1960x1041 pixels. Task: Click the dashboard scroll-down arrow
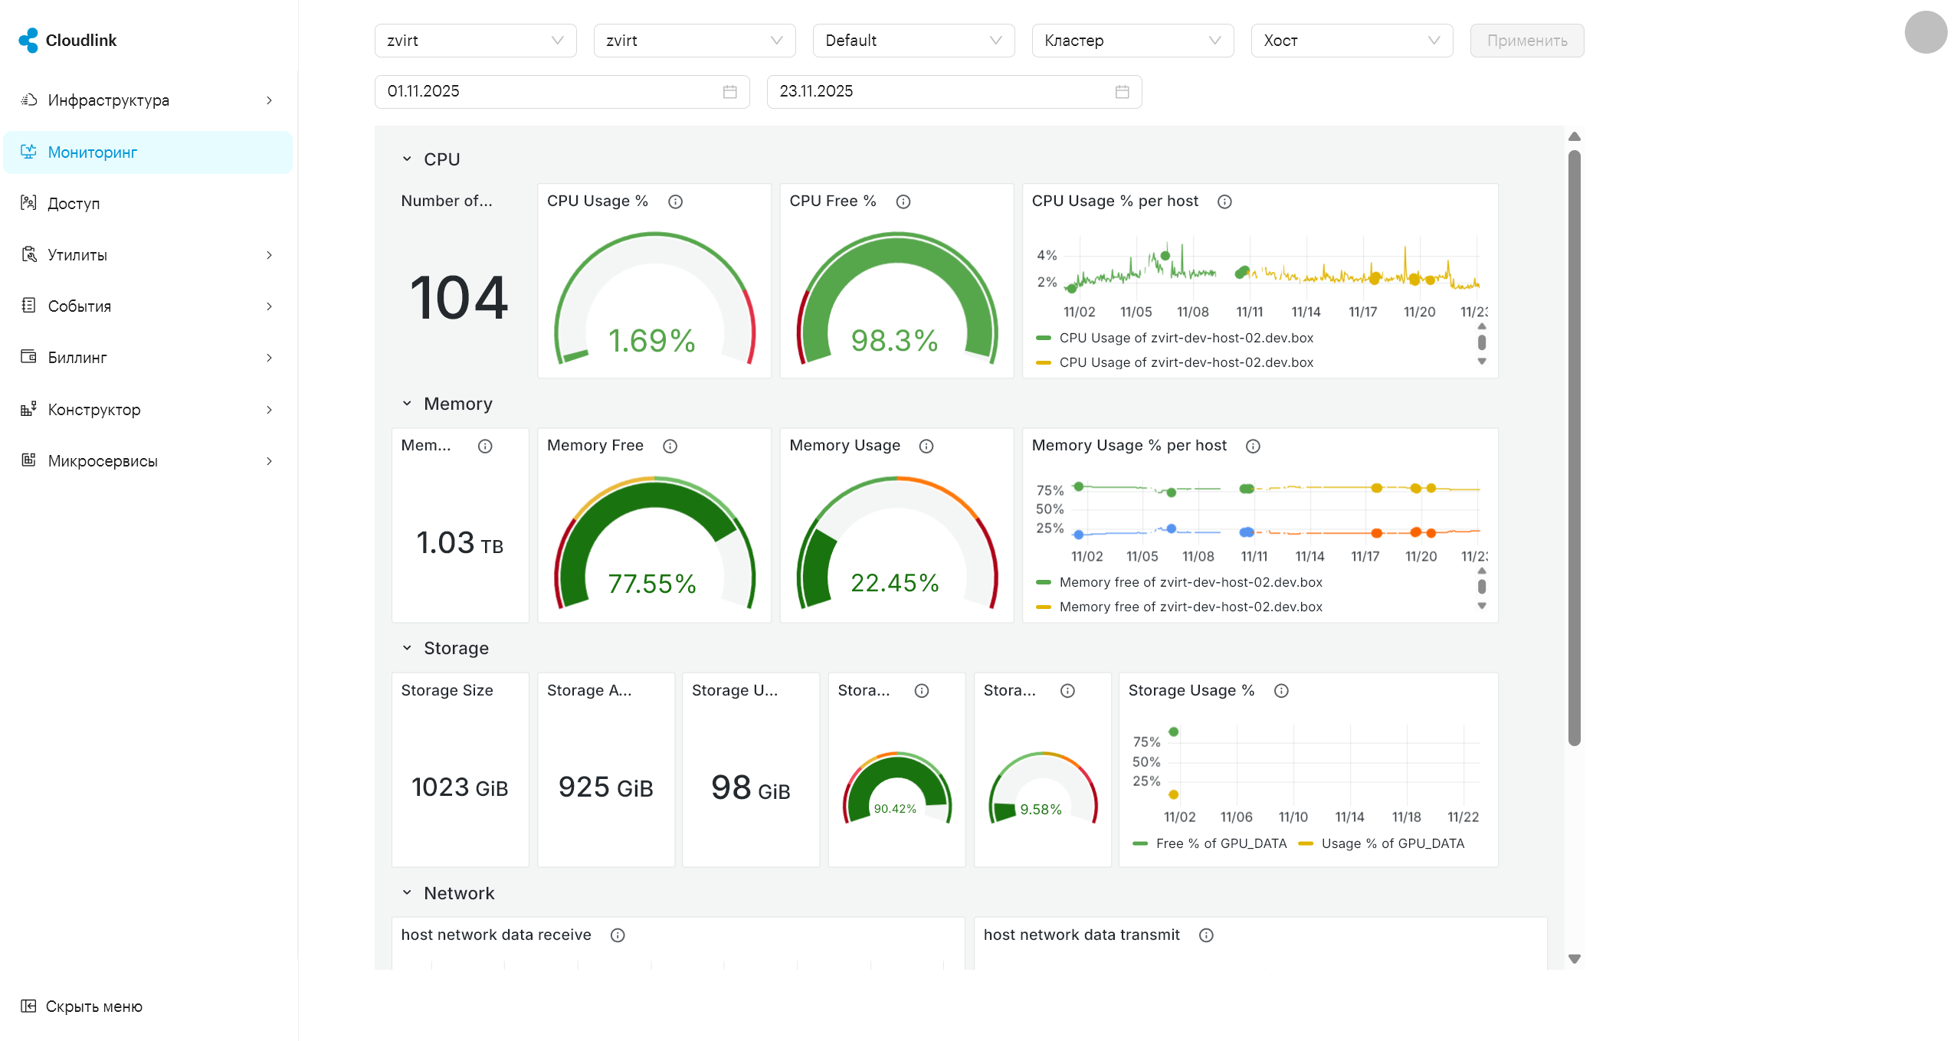click(x=1574, y=959)
